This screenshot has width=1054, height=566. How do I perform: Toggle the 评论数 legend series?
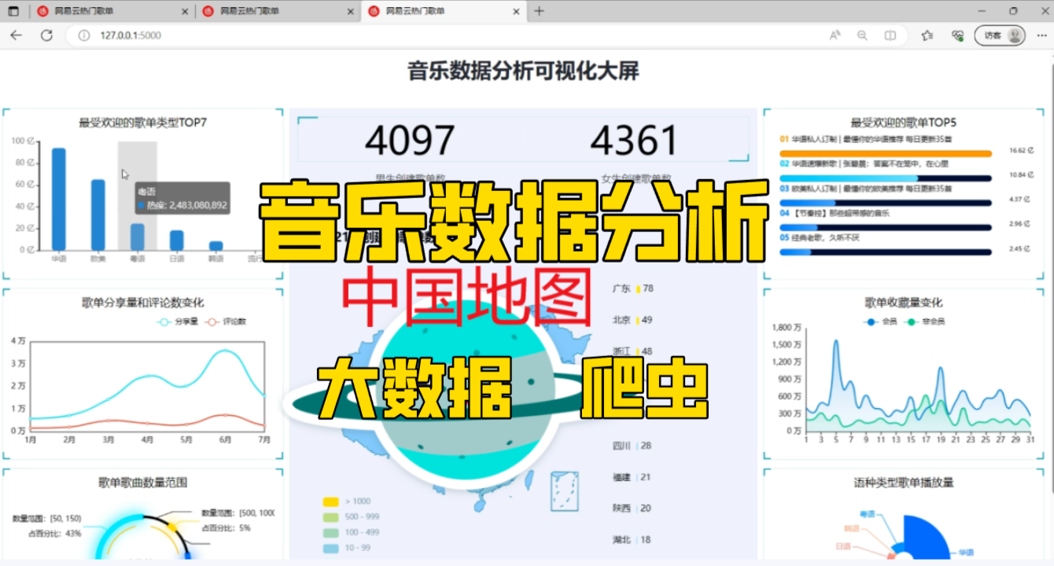pyautogui.click(x=226, y=322)
